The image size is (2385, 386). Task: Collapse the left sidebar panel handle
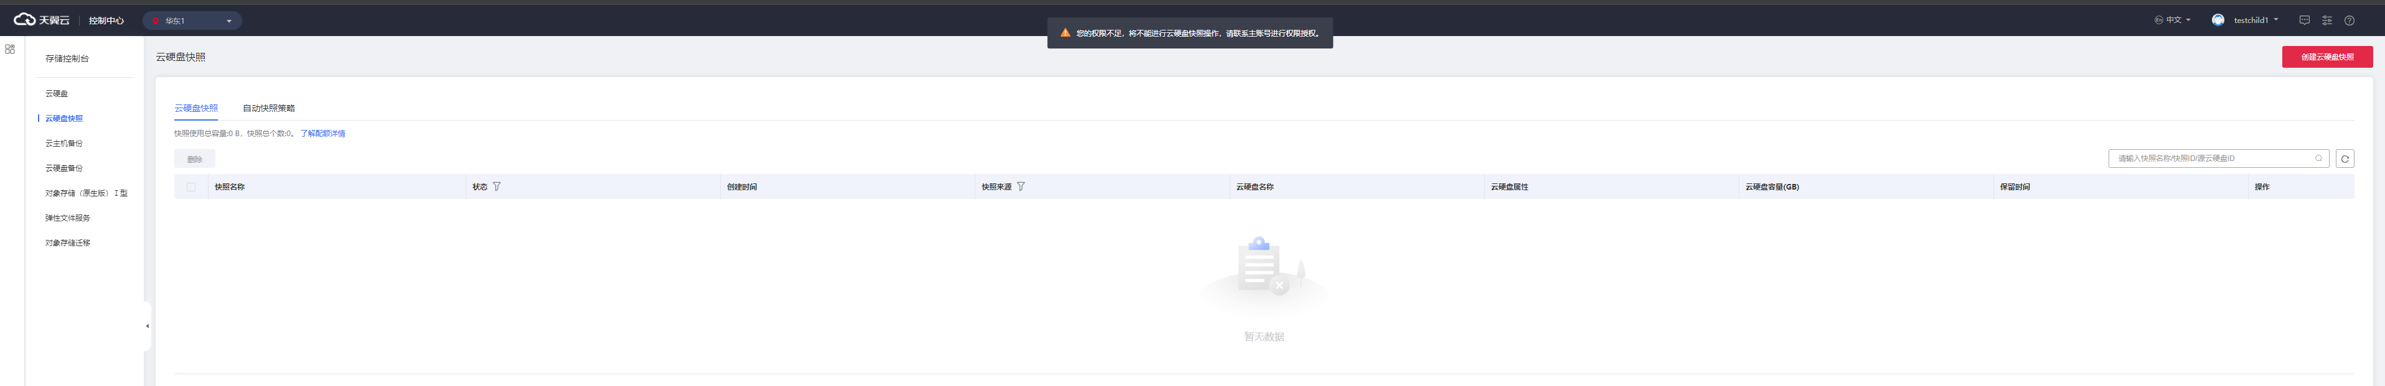pyautogui.click(x=147, y=326)
